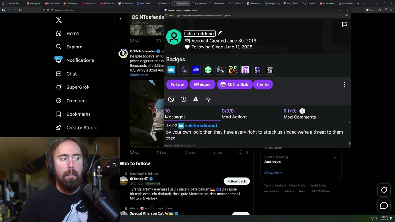395x222 pixels.
Task: Select the Mod Actions tab
Action: tap(235, 114)
